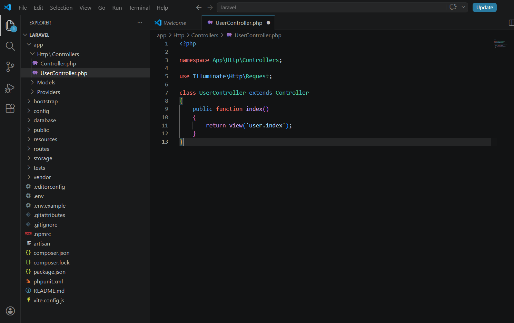Open the Run and Debug view
The width and height of the screenshot is (514, 323).
10,88
